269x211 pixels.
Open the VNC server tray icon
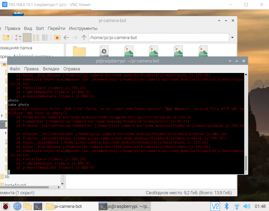click(215, 206)
